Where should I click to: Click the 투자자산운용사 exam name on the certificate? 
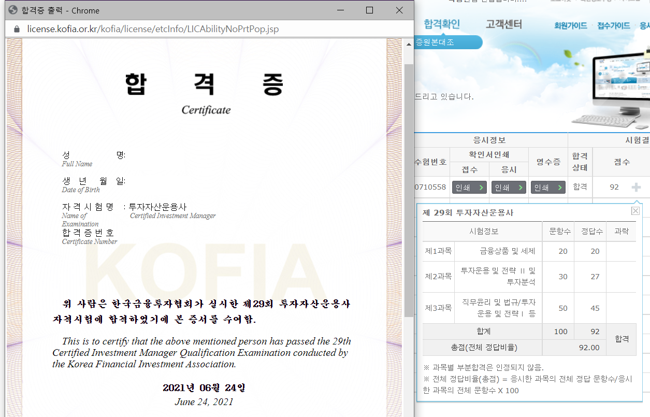(157, 207)
